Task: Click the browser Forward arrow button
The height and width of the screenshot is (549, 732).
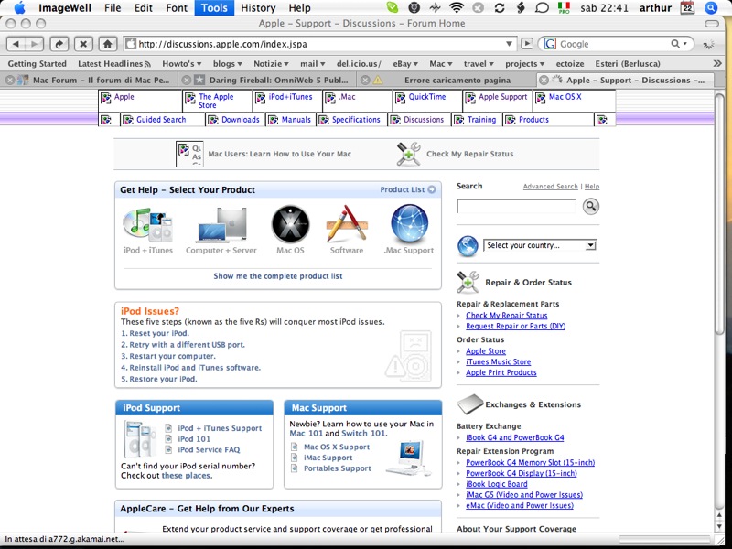Action: click(x=34, y=44)
